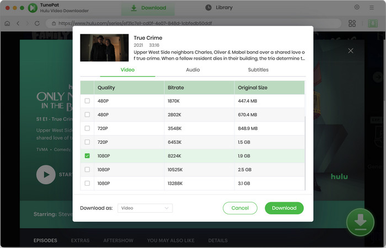386x248 pixels.
Task: Click the lock icon in the address bar
Action: tap(53, 23)
